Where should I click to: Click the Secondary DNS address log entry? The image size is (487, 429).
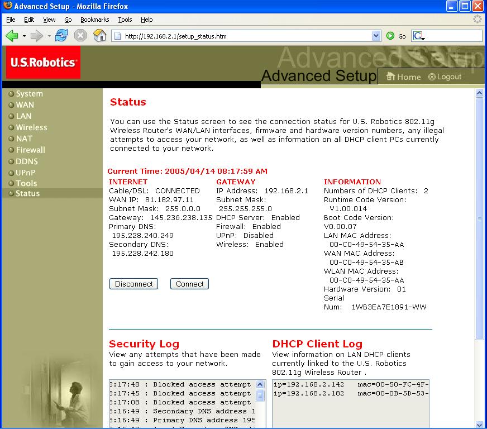(182, 411)
